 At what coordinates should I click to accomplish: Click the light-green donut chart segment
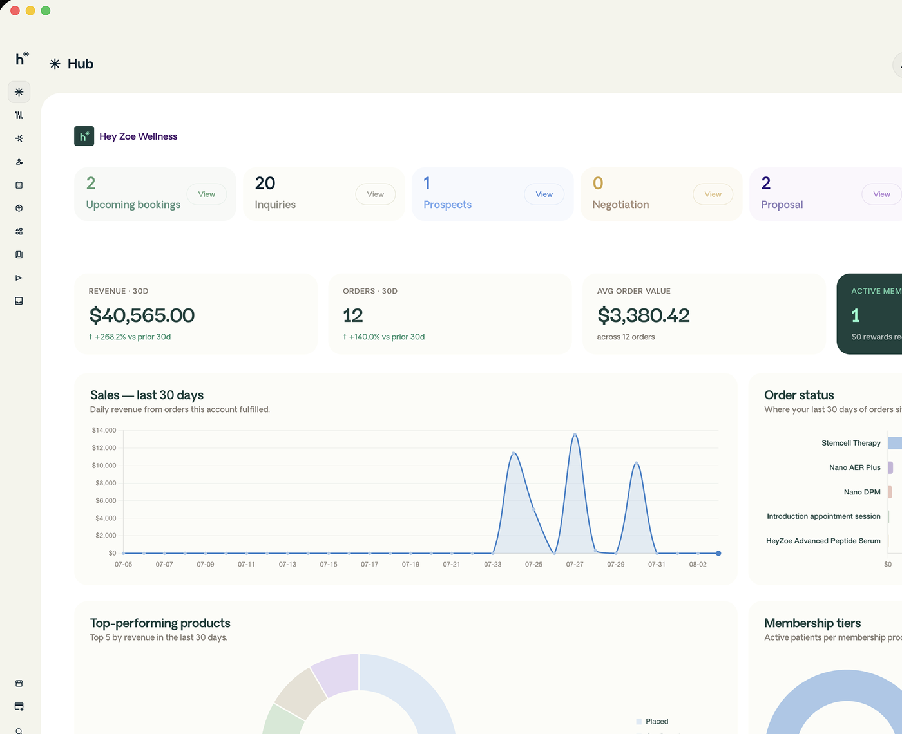tap(282, 721)
